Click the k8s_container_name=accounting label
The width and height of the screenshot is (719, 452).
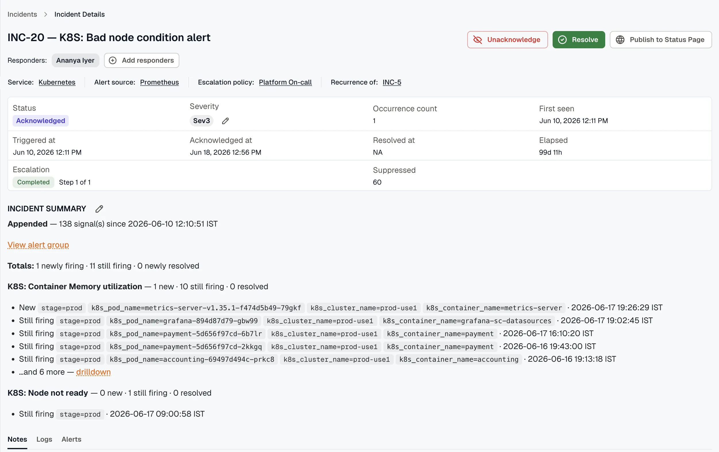pos(459,359)
